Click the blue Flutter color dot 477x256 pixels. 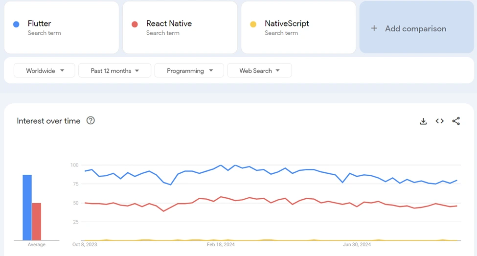pos(16,24)
